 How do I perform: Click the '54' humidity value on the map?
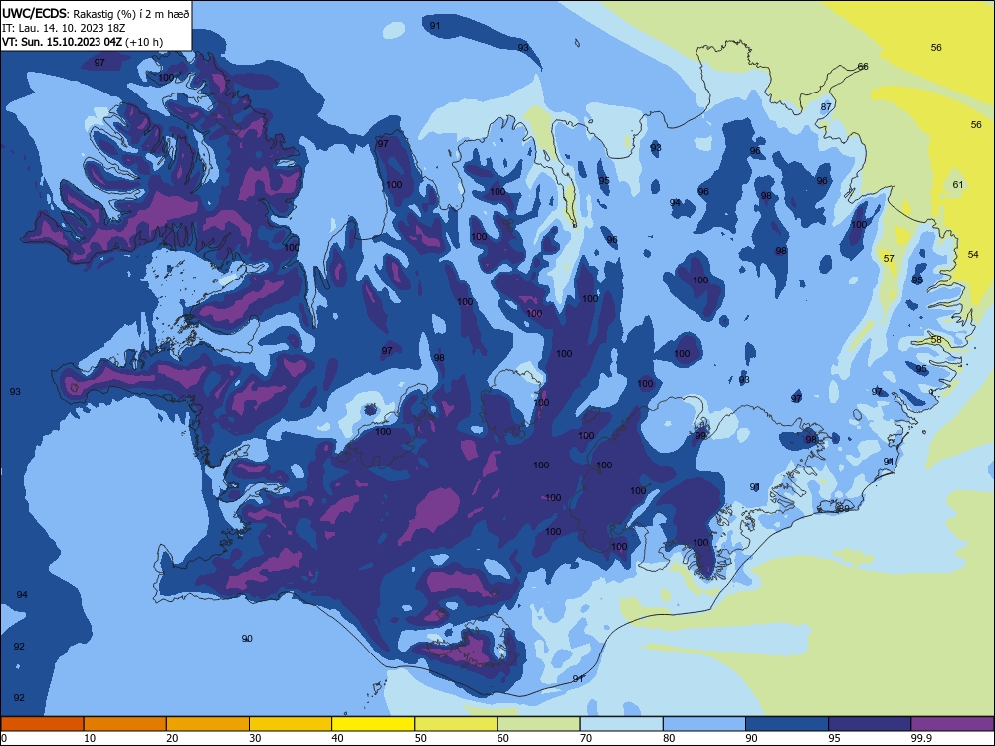coord(973,254)
